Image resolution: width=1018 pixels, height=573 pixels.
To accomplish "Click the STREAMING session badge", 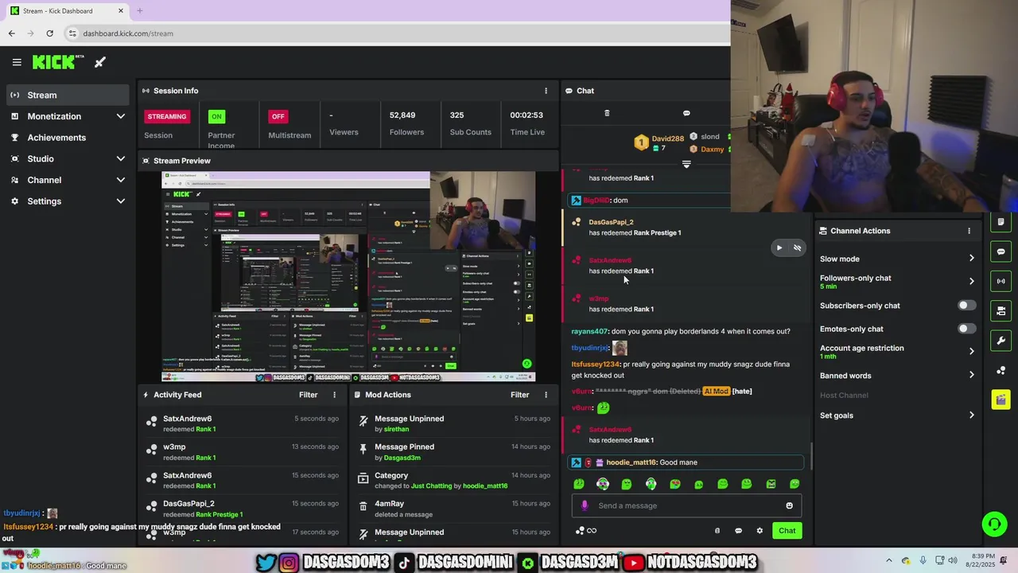I will pos(166,116).
